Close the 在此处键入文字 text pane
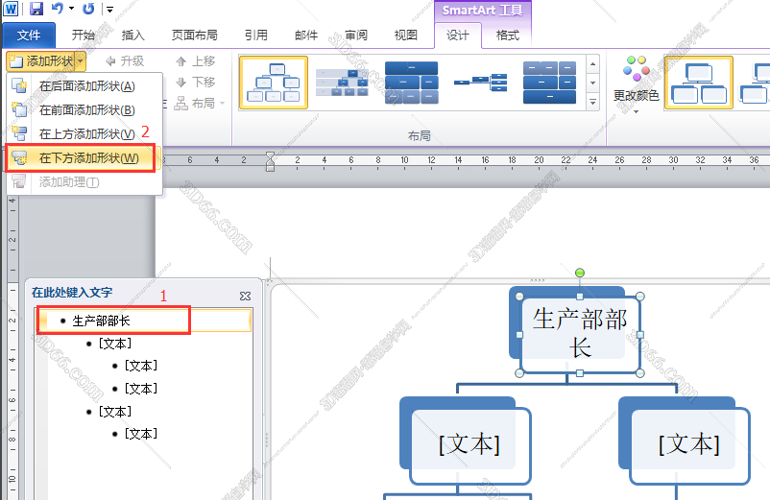Image resolution: width=770 pixels, height=500 pixels. click(x=245, y=297)
